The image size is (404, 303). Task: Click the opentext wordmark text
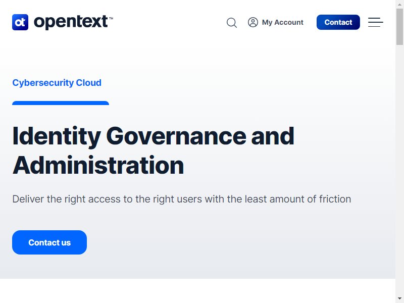[71, 22]
